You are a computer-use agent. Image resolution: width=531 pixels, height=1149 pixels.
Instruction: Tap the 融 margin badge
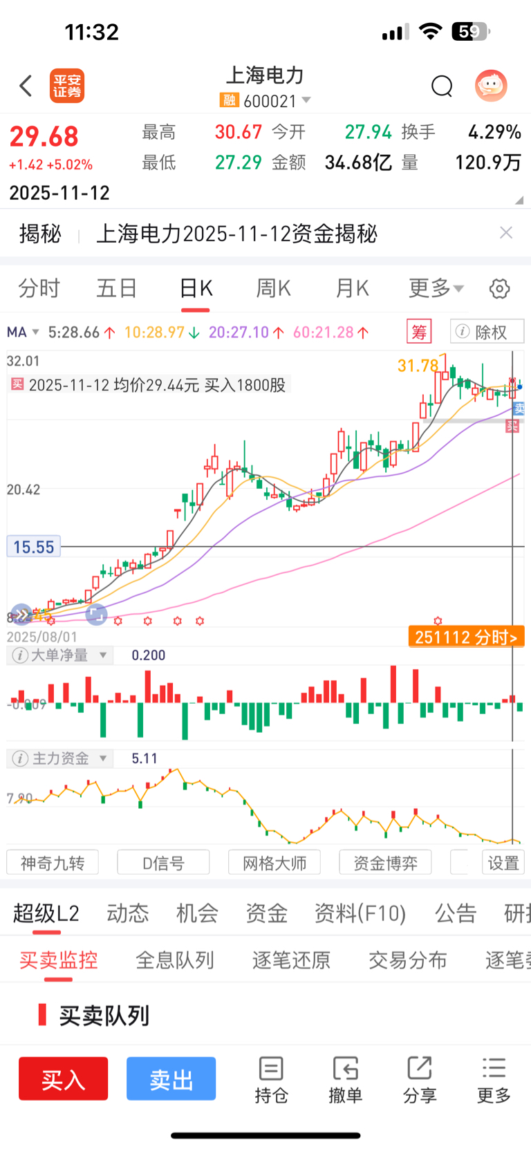click(229, 100)
